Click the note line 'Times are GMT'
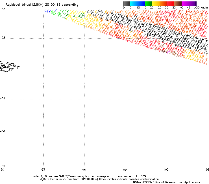 tap(55, 176)
